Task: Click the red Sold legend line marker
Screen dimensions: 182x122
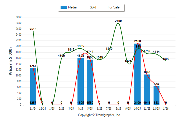Action: [85, 7]
